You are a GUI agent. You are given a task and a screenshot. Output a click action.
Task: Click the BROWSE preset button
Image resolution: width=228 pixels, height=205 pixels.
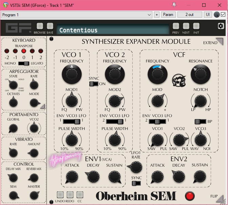(40, 26)
